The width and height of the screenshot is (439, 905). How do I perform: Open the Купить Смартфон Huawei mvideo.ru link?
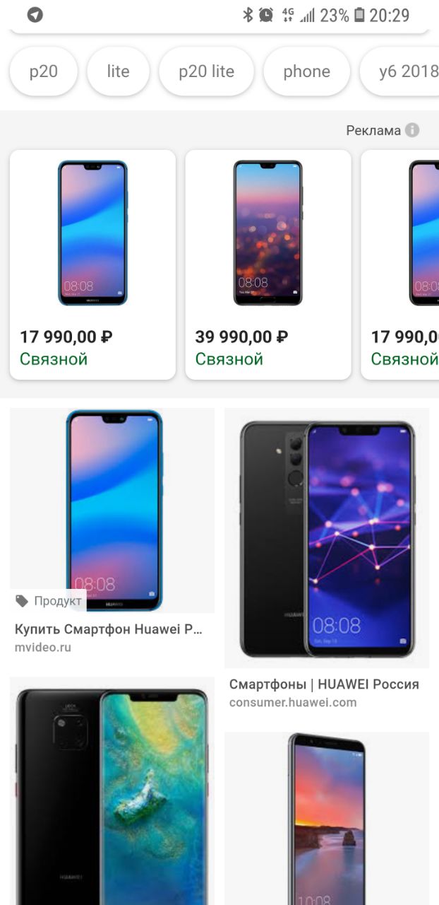[x=109, y=637]
